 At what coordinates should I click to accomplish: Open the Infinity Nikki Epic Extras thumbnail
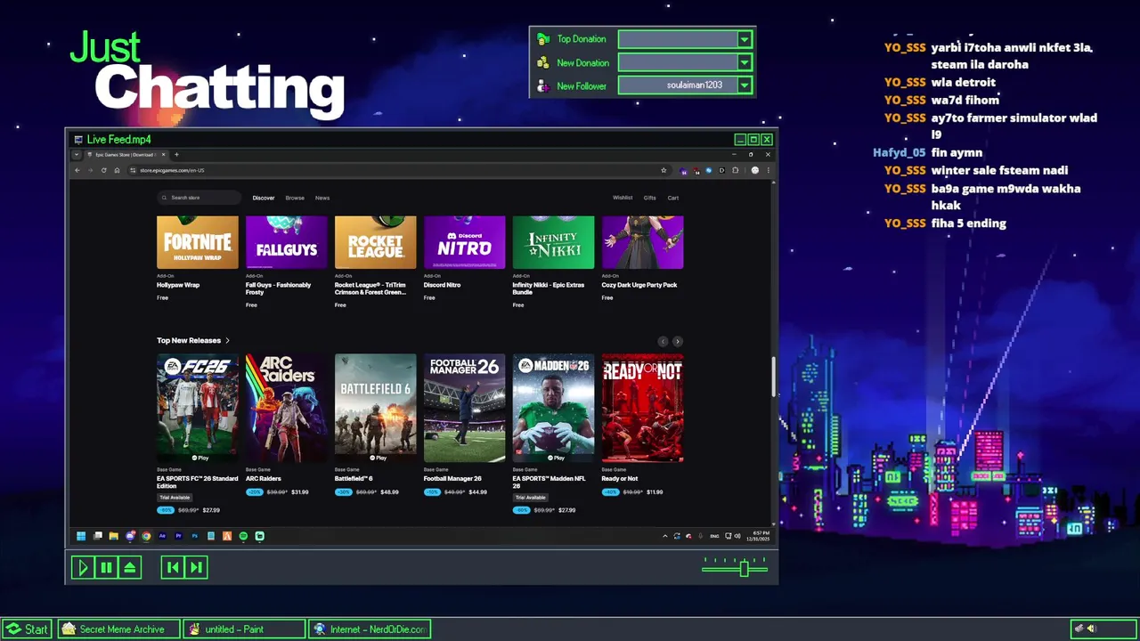tap(553, 242)
